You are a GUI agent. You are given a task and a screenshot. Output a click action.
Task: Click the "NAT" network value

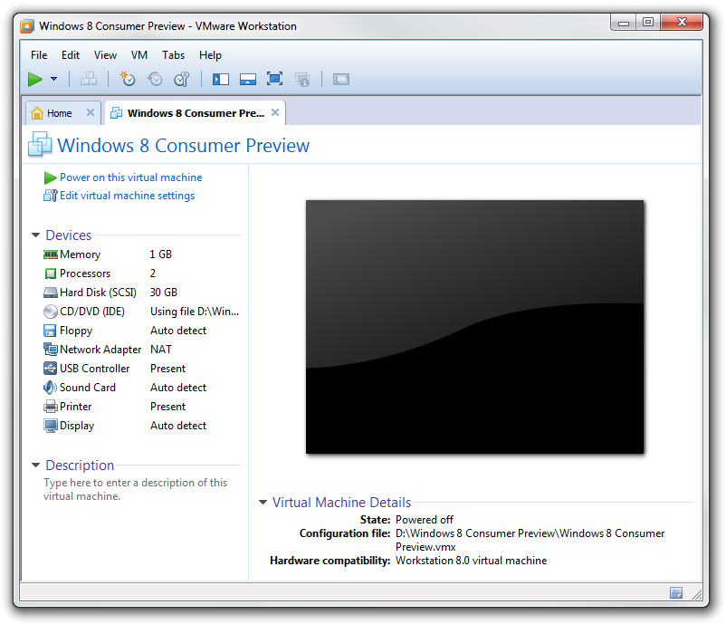(x=161, y=350)
